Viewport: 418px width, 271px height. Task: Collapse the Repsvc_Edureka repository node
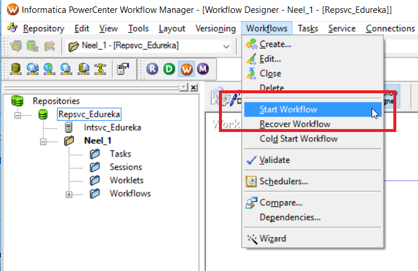point(18,115)
